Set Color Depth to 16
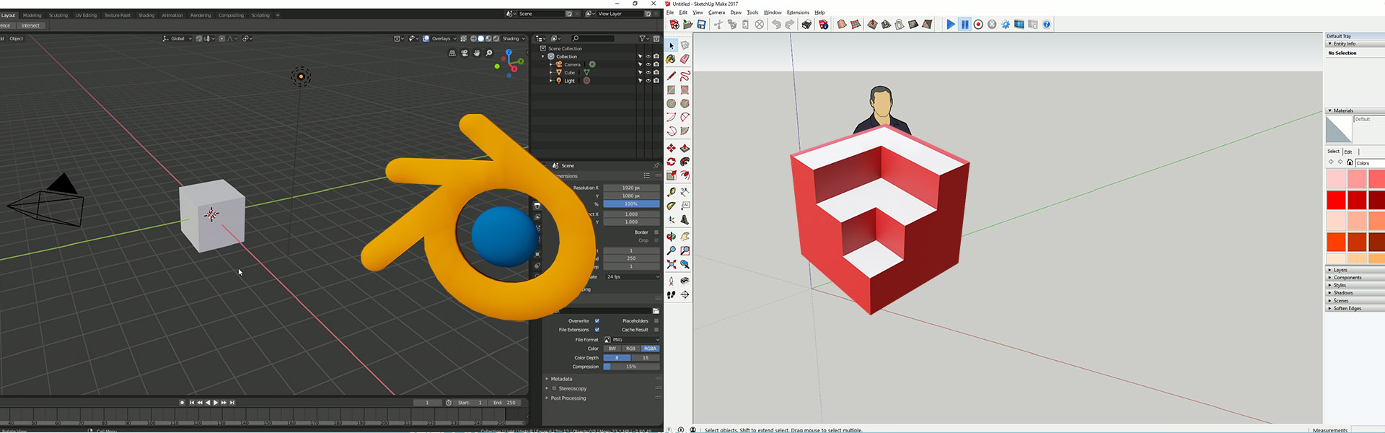This screenshot has height=433, width=1385. tap(646, 358)
